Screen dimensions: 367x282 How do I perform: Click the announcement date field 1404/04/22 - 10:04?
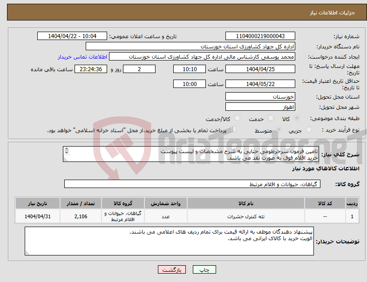point(72,36)
